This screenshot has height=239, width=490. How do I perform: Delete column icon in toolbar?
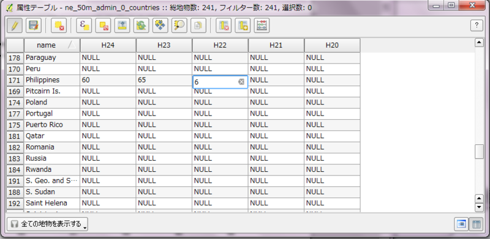(224, 26)
